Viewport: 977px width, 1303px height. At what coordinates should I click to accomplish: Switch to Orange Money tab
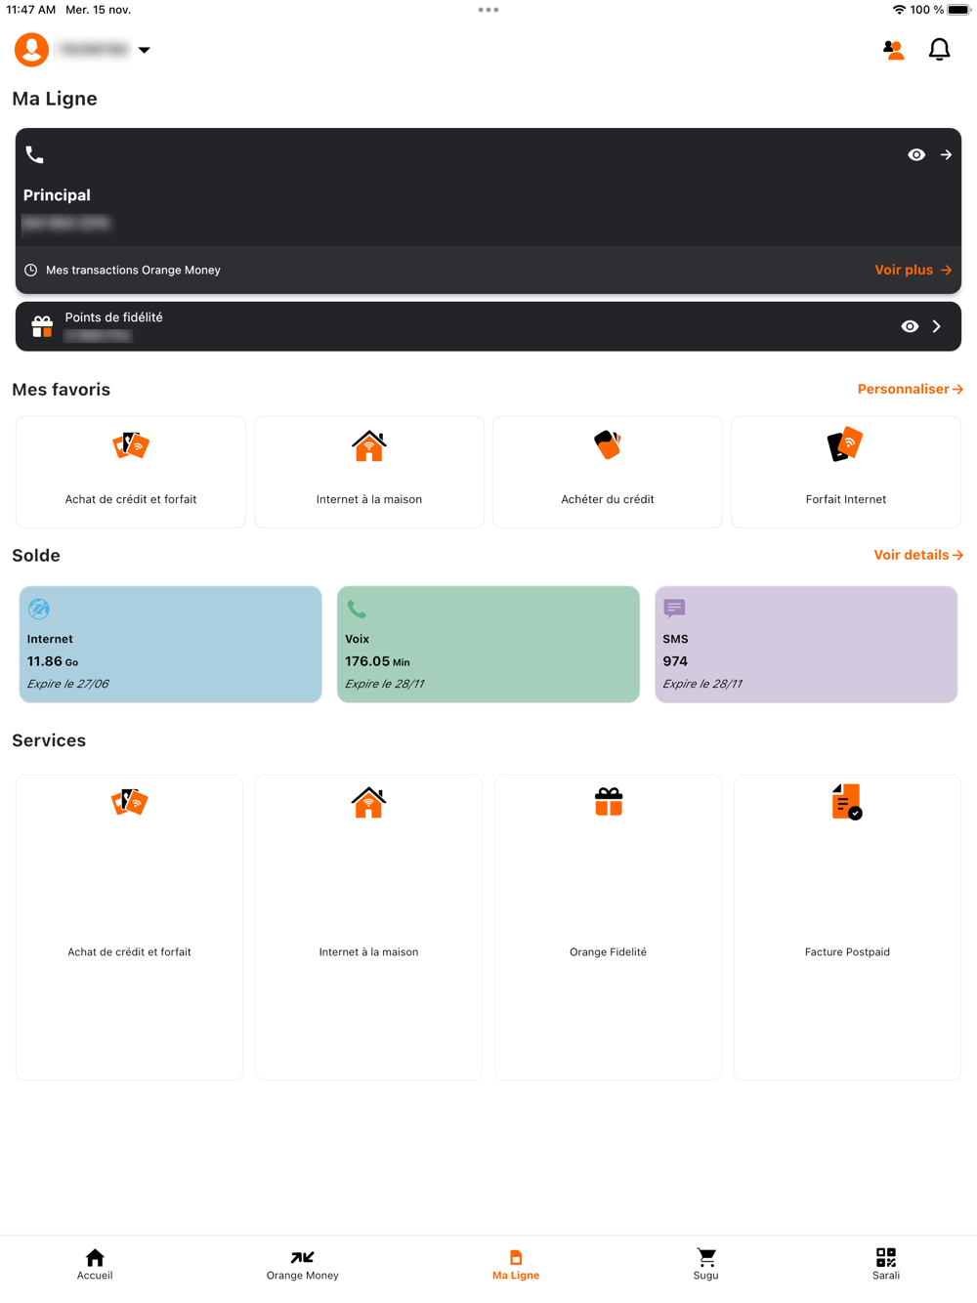coord(303,1264)
